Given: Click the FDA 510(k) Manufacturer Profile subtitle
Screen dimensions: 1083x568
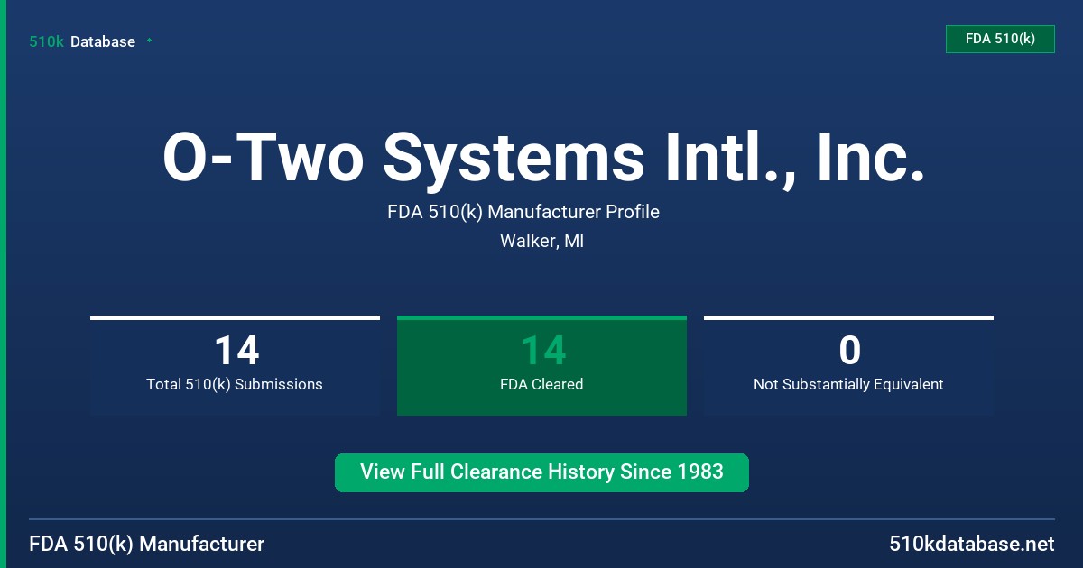Looking at the screenshot, I should tap(523, 212).
